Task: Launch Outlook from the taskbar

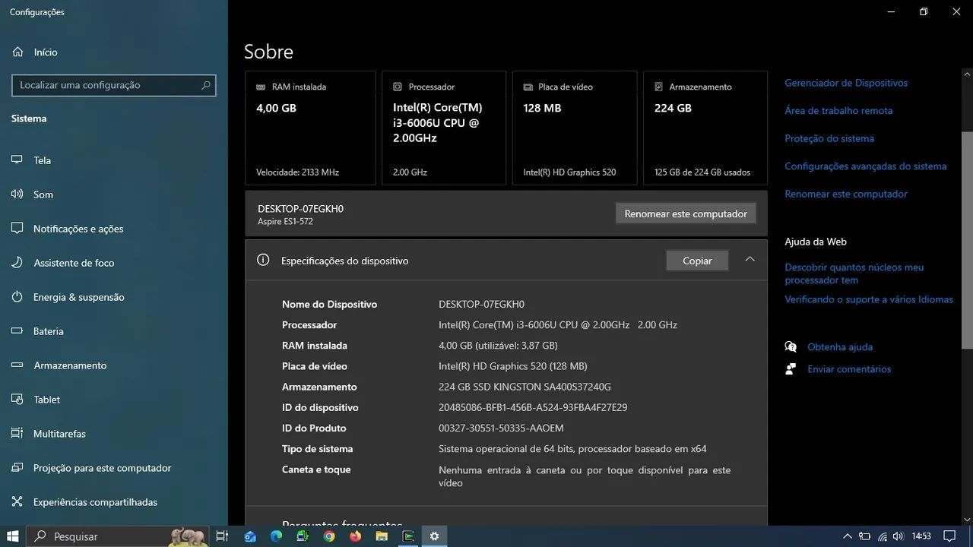Action: [x=250, y=536]
